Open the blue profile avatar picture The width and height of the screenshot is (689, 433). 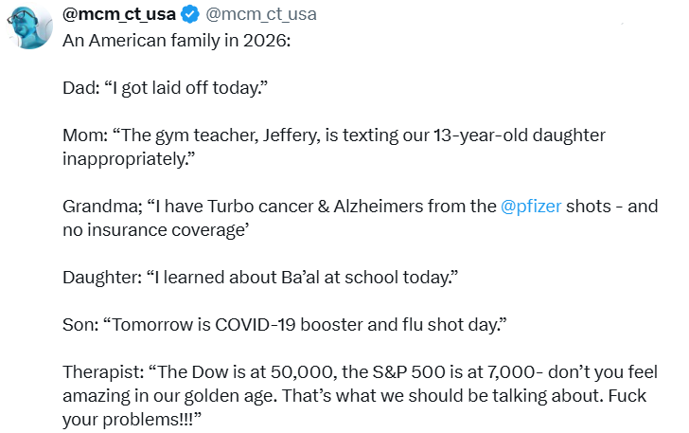(x=30, y=27)
